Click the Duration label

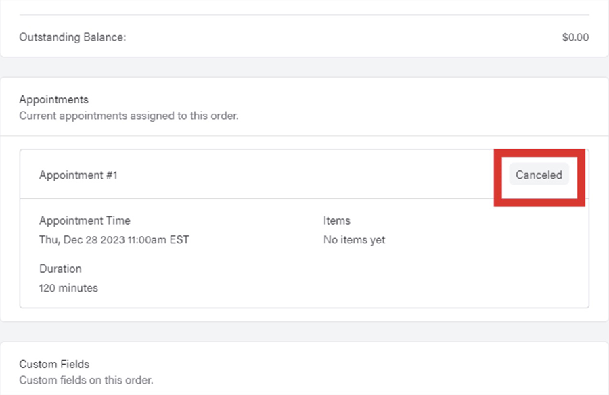pos(60,269)
